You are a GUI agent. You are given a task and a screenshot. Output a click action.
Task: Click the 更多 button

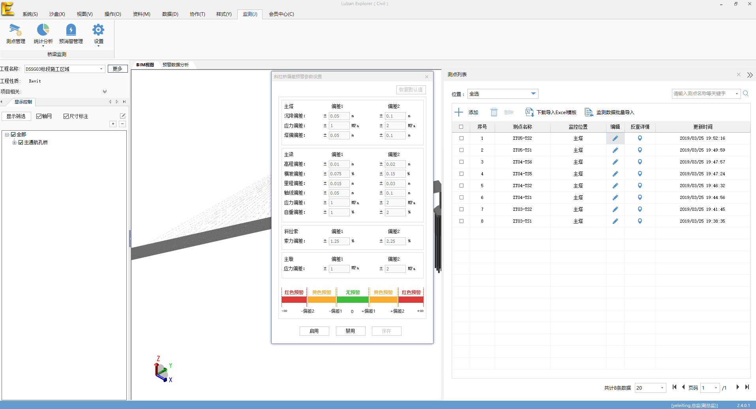[x=118, y=69]
